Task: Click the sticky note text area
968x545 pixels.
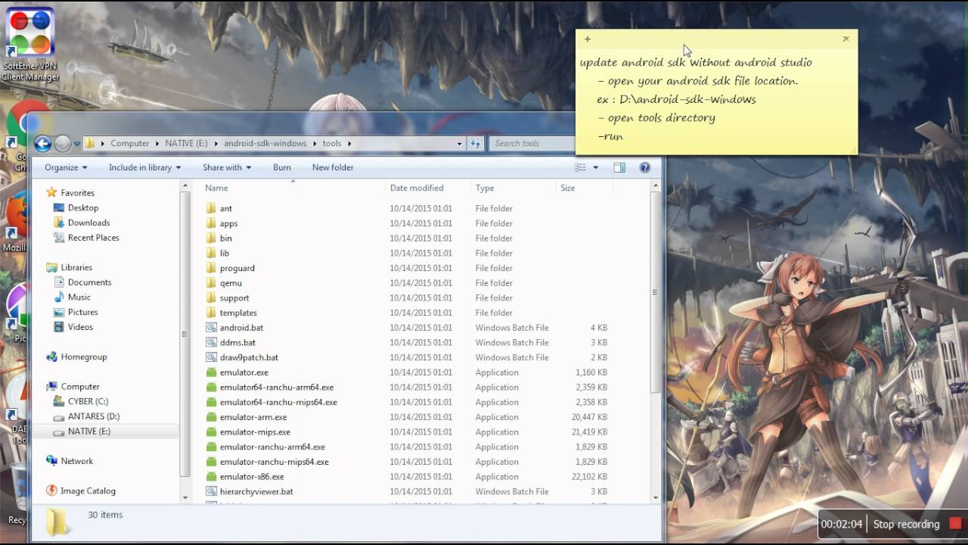Action: click(716, 100)
